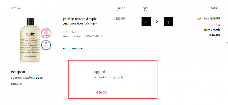Remove purity made simple from cart
228x105 pixels.
point(77,48)
